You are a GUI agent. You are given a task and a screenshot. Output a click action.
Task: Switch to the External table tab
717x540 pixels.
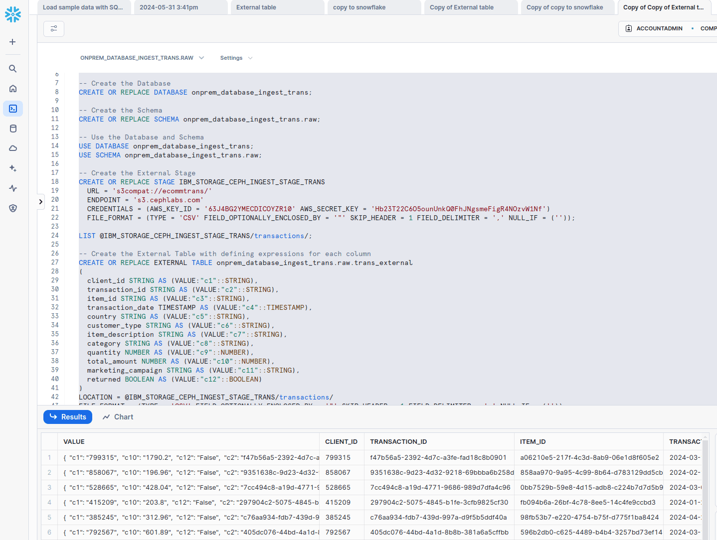[x=277, y=7]
